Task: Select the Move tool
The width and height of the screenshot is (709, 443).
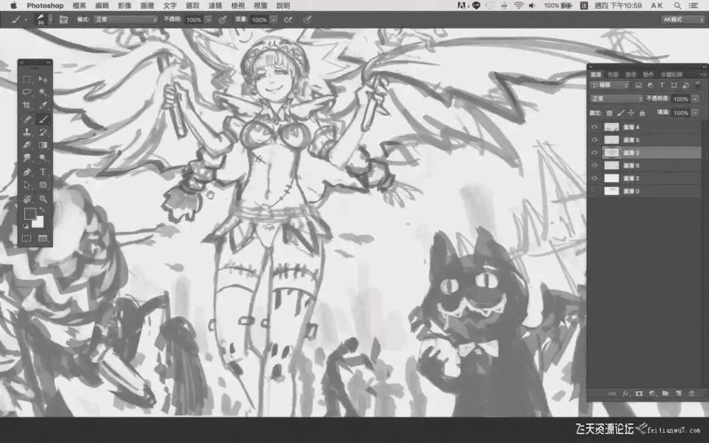Action: [x=43, y=79]
